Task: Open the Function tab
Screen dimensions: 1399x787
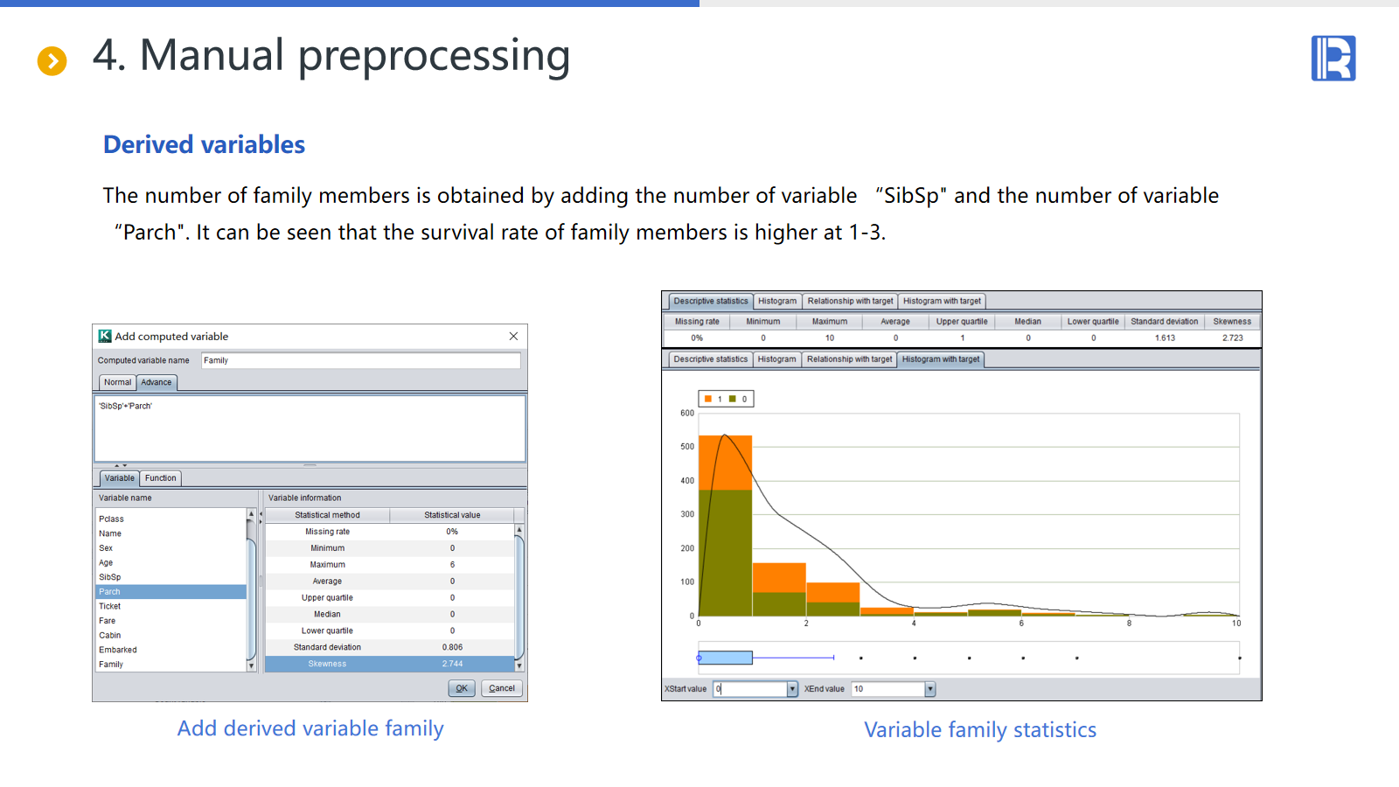Action: (160, 478)
